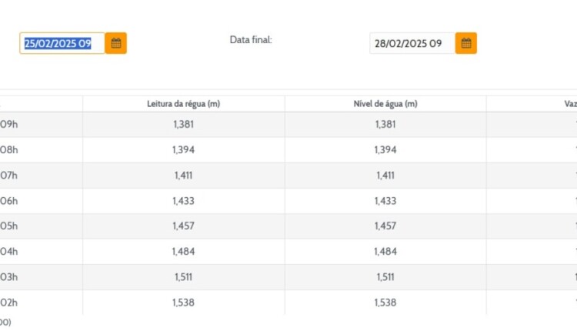The width and height of the screenshot is (577, 331).
Task: Select the 08h row water level 1,394
Action: coord(385,150)
